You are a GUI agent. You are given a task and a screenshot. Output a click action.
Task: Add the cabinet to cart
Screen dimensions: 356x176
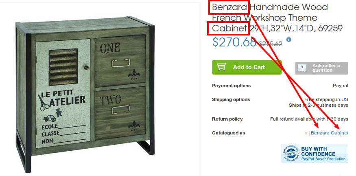[x=247, y=67]
